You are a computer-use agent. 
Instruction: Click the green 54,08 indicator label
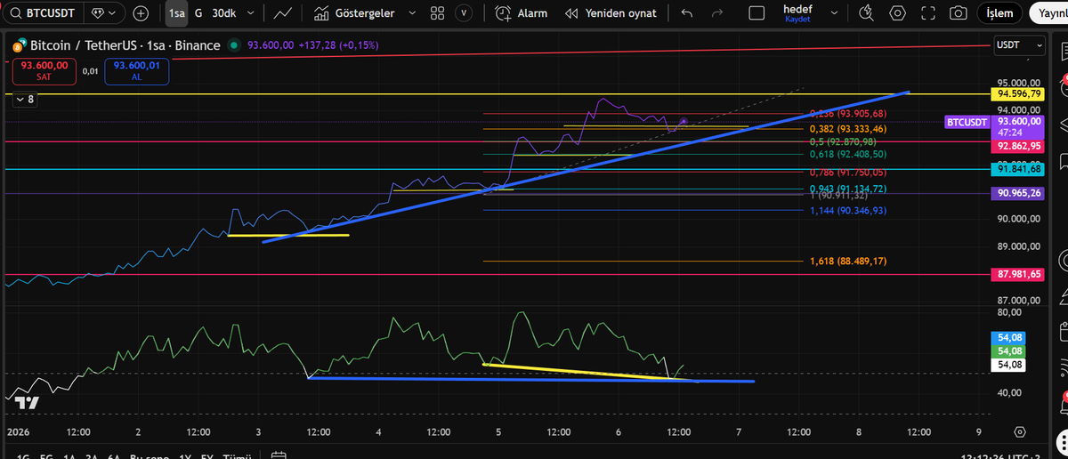point(1009,351)
